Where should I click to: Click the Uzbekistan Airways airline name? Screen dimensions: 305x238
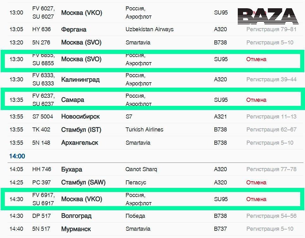(x=149, y=29)
